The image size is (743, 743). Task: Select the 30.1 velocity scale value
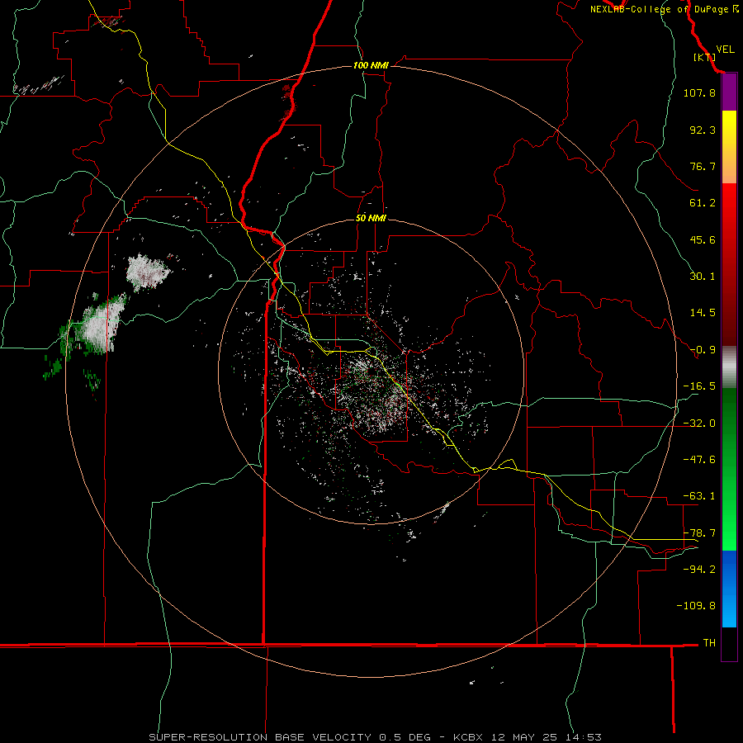coord(703,277)
